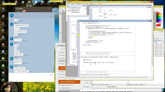
Task: Click the 'CHAR형' chat message bubble
Action: [16, 51]
